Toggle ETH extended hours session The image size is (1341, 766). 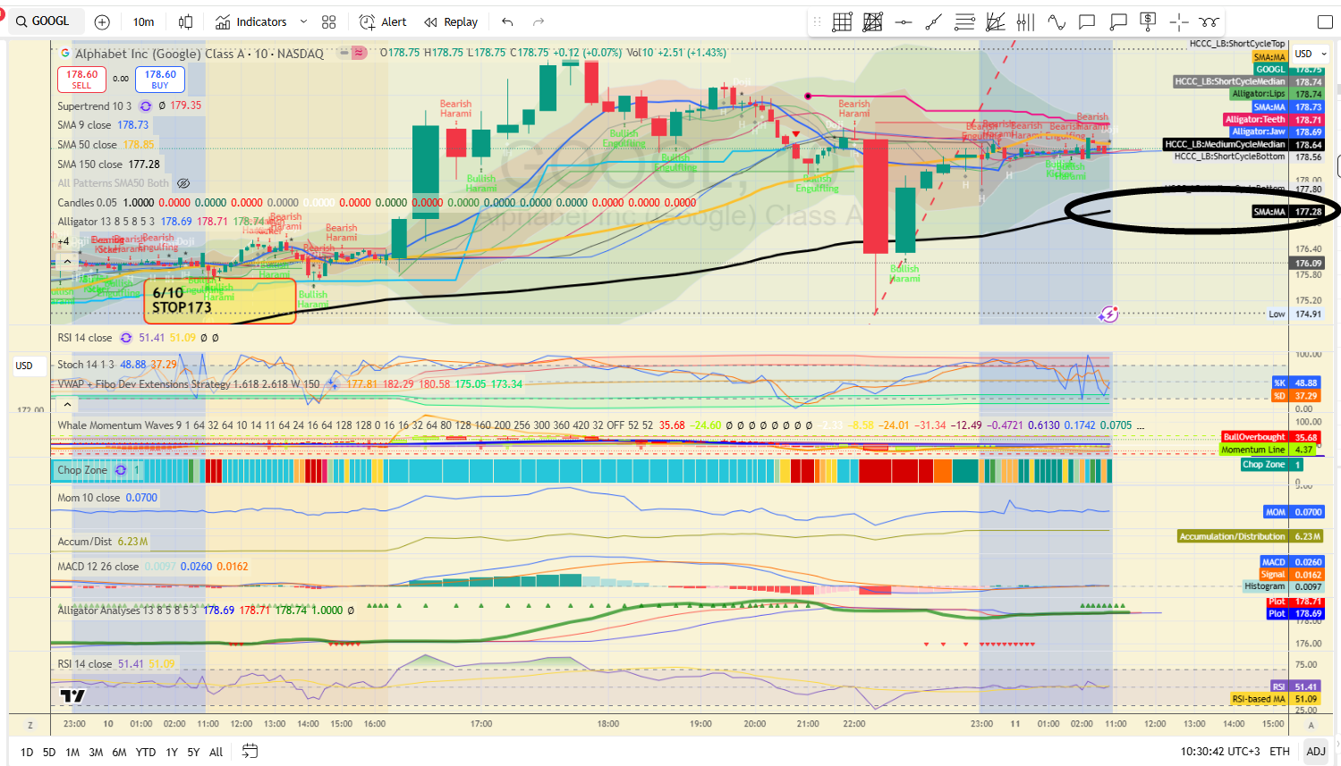tap(1280, 752)
